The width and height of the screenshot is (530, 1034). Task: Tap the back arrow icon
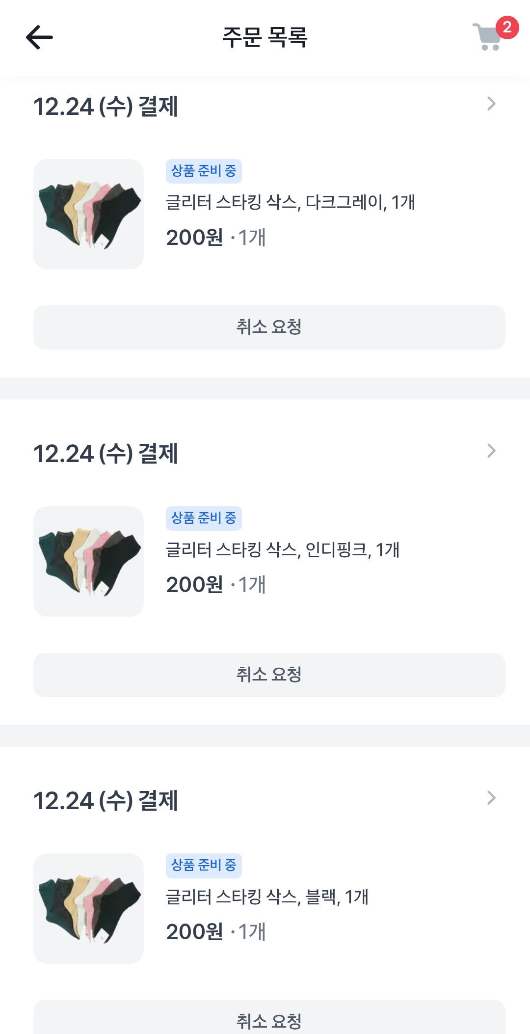pyautogui.click(x=39, y=37)
